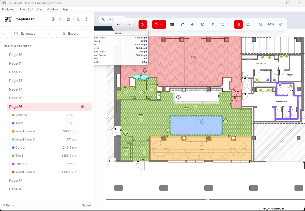The width and height of the screenshot is (305, 211).
Task: Open the takeoff tool dropdown arrow
Action: pos(162,24)
